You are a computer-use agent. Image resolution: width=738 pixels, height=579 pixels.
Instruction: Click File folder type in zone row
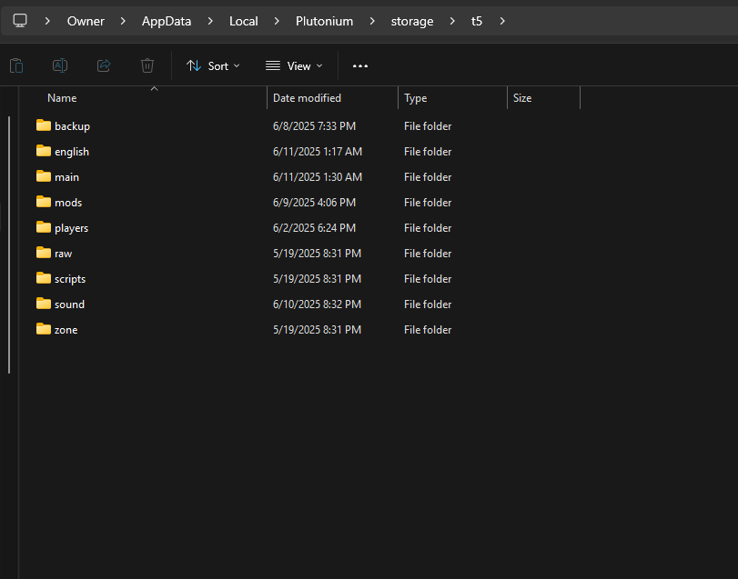click(428, 329)
